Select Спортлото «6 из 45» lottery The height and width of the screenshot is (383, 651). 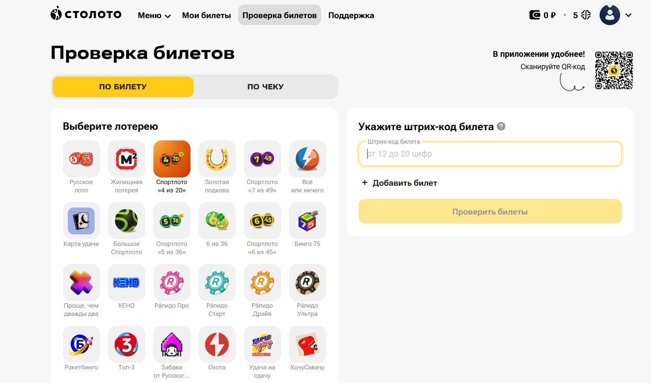pyautogui.click(x=262, y=221)
